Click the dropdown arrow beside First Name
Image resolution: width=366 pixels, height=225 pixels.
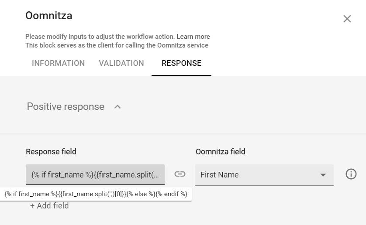[x=323, y=175]
